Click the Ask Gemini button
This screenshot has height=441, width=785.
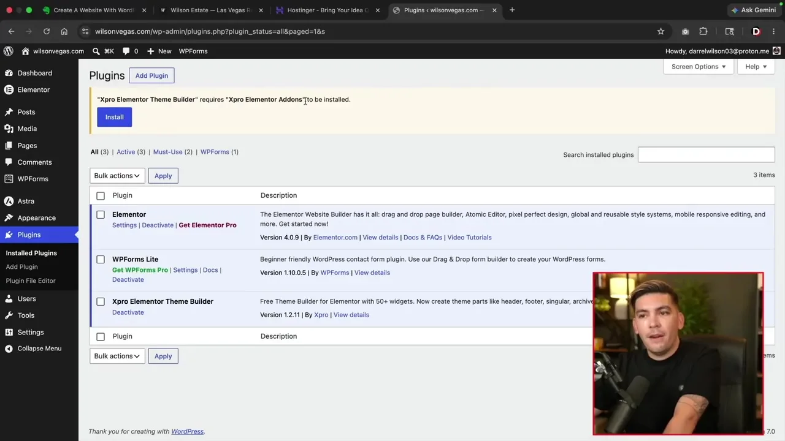754,10
